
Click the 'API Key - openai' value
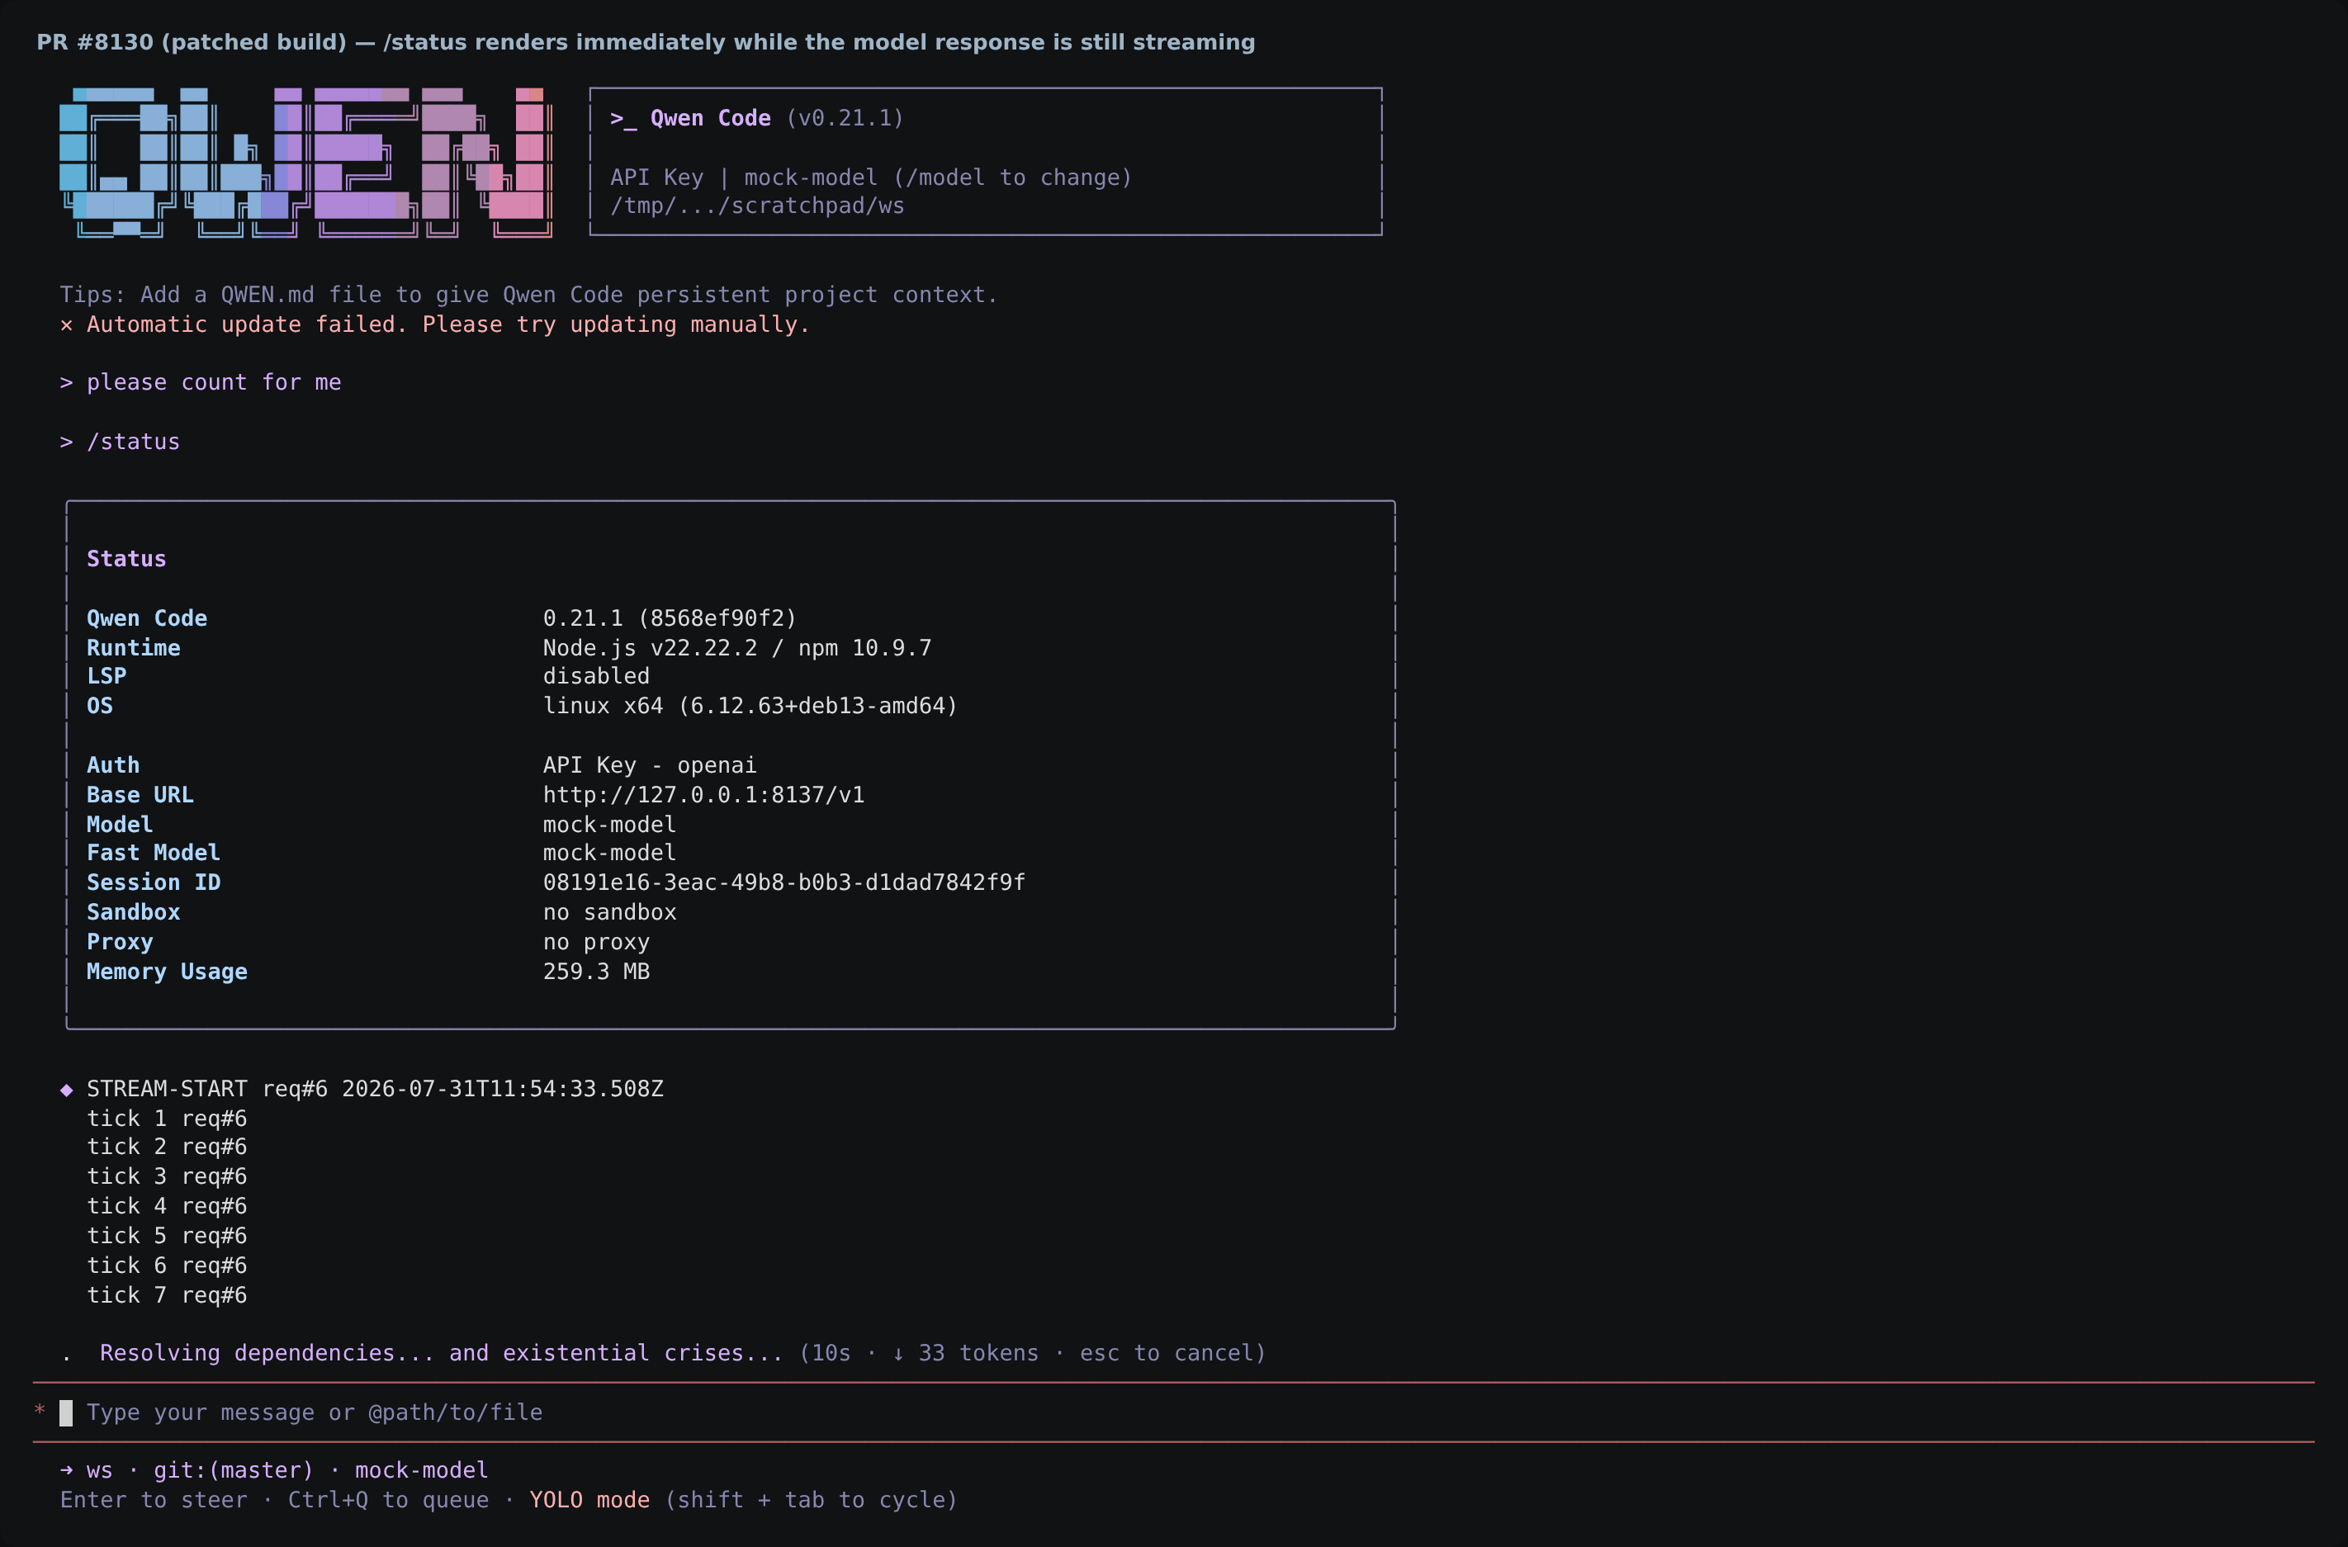[650, 765]
